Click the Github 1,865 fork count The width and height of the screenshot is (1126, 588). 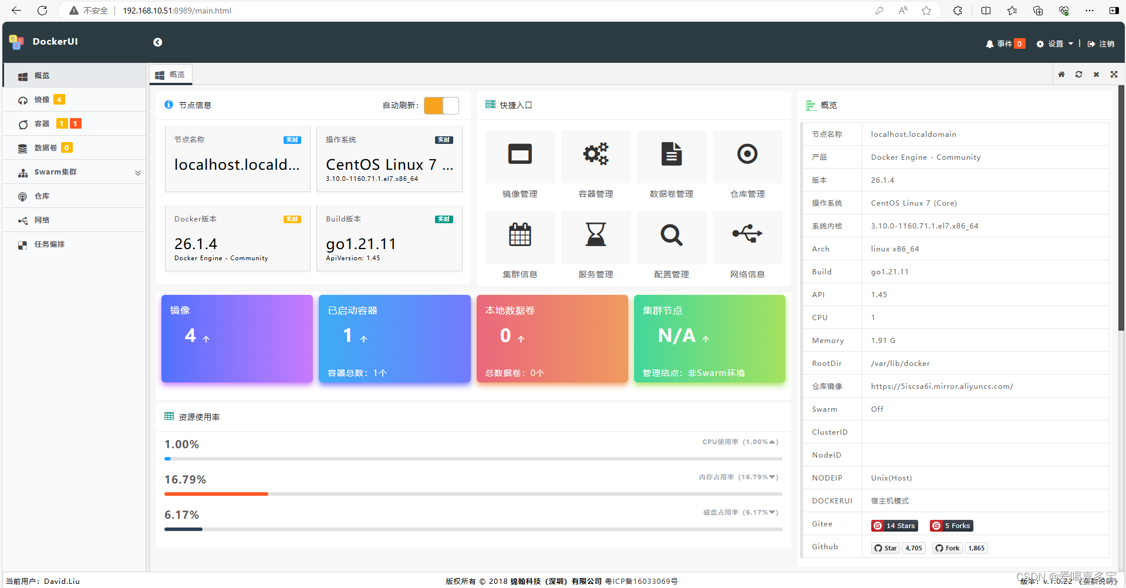(976, 548)
